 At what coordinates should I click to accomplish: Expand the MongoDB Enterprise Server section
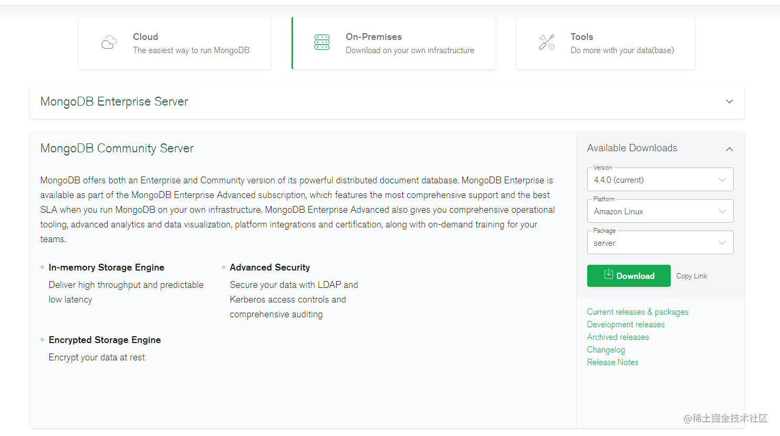(x=387, y=102)
